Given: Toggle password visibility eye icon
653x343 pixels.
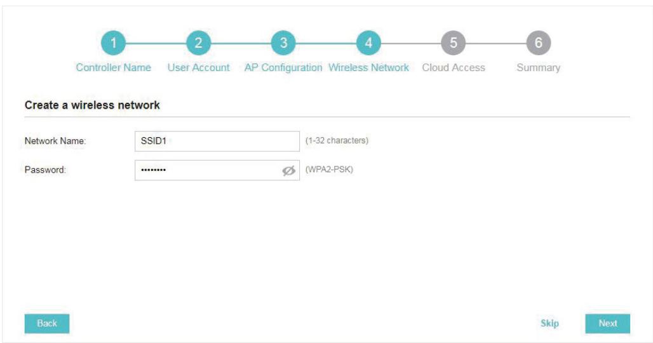Looking at the screenshot, I should (x=288, y=170).
